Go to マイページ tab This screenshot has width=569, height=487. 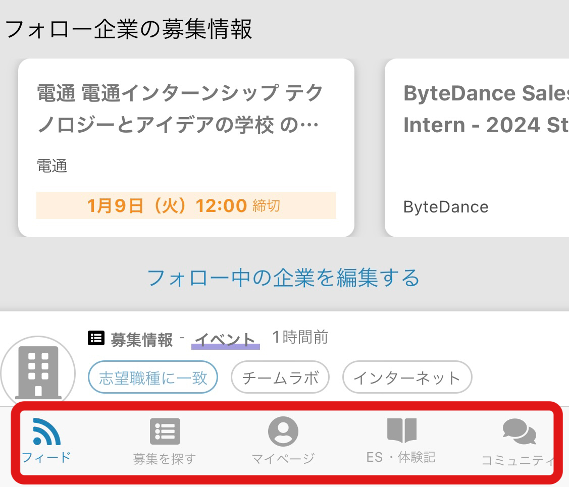283,441
